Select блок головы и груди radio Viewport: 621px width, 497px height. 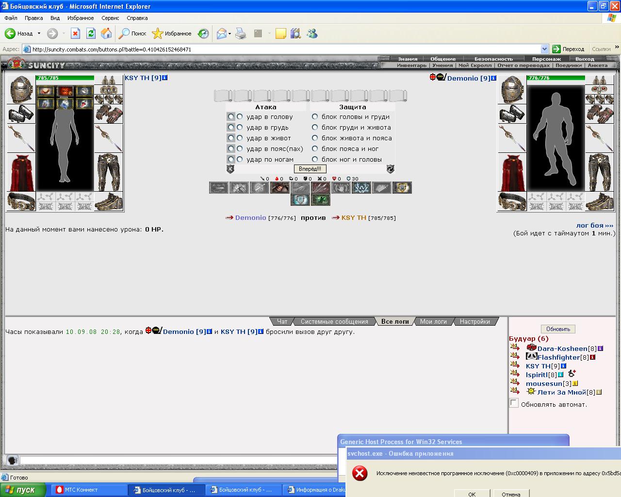point(315,116)
